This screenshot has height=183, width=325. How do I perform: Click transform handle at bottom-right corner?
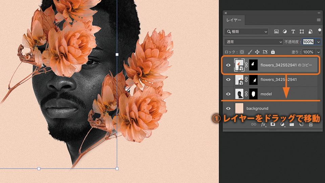(117, 169)
